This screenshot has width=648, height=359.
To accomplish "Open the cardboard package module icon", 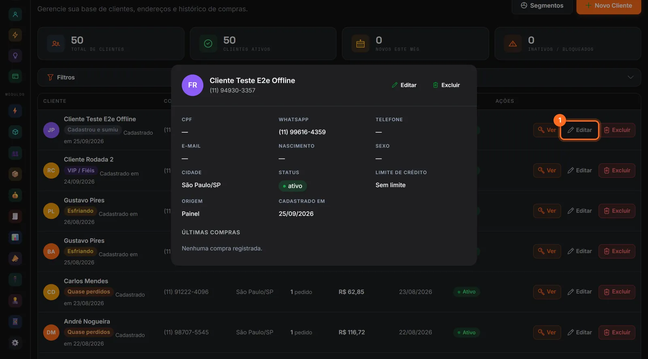I will click(x=15, y=174).
